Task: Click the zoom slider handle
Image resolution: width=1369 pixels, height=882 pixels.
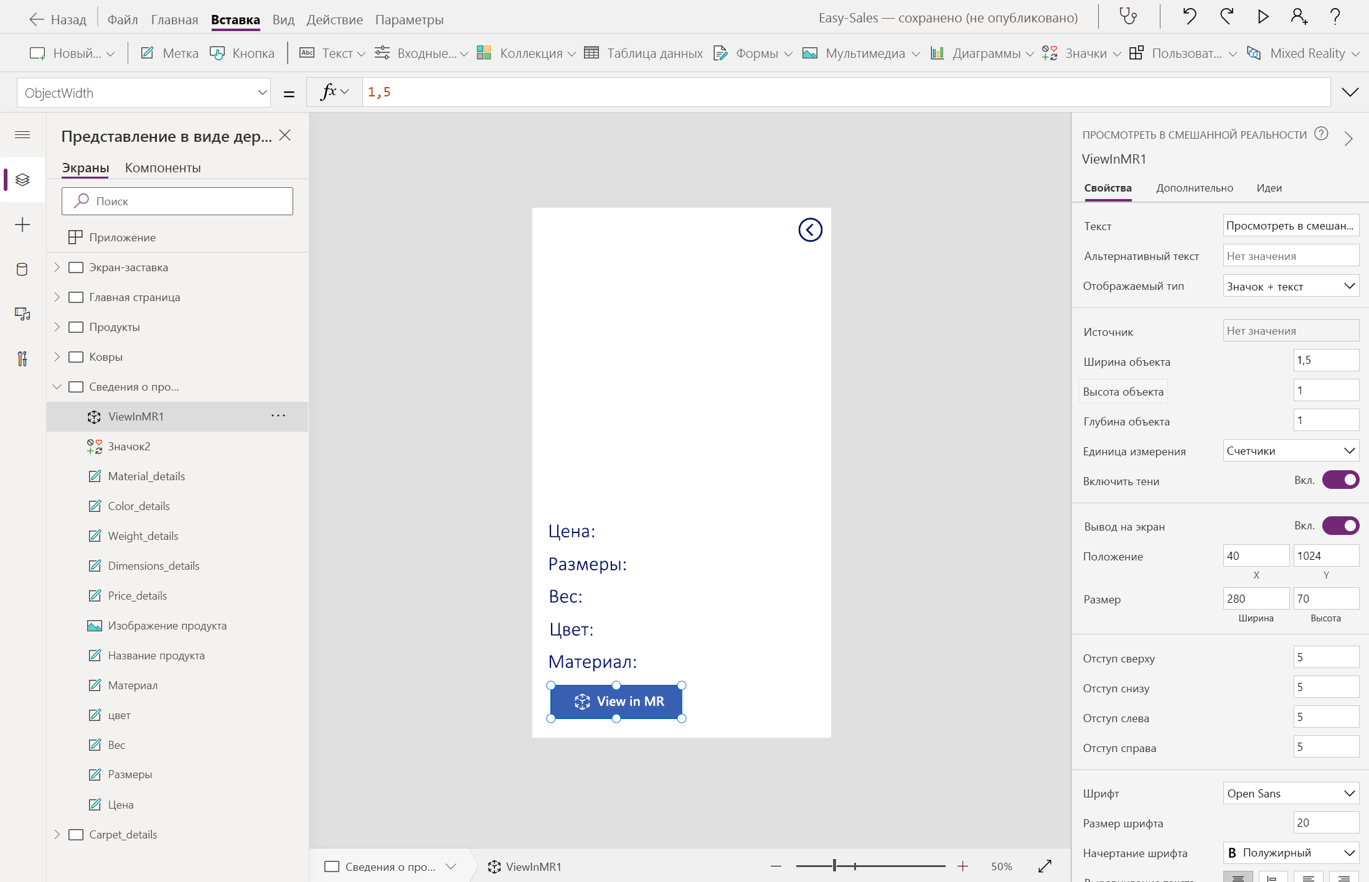Action: point(834,866)
